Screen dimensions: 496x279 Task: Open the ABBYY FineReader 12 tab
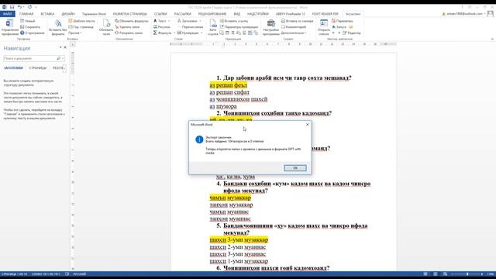[x=291, y=14]
